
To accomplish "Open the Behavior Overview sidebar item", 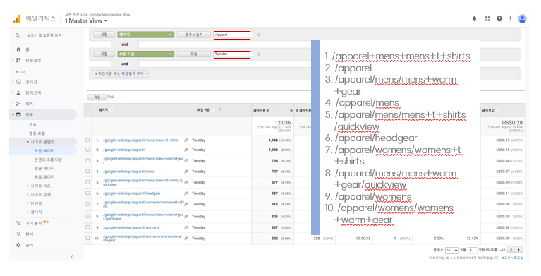I will click(x=32, y=124).
